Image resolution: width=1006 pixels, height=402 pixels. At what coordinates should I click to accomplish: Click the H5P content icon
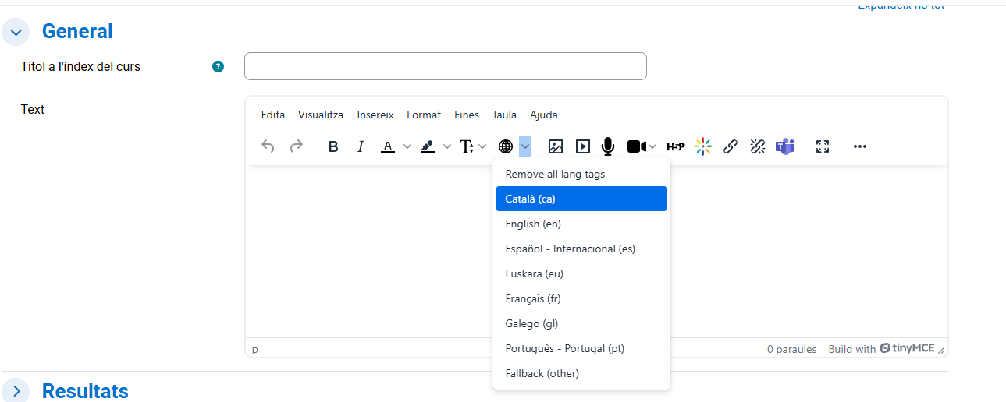(x=675, y=146)
